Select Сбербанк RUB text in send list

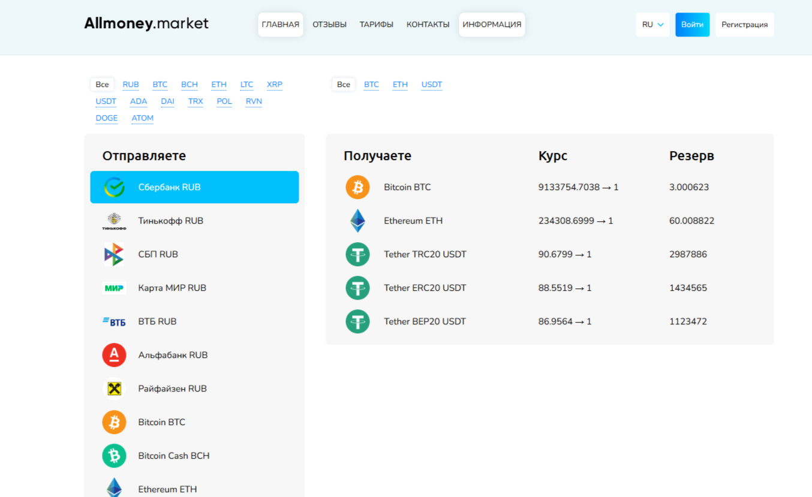tap(169, 187)
